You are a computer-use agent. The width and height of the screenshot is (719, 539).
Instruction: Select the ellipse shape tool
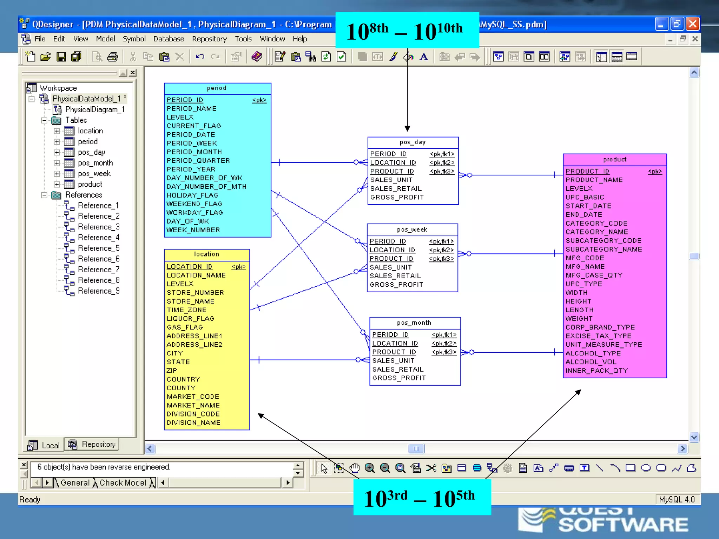(x=646, y=468)
